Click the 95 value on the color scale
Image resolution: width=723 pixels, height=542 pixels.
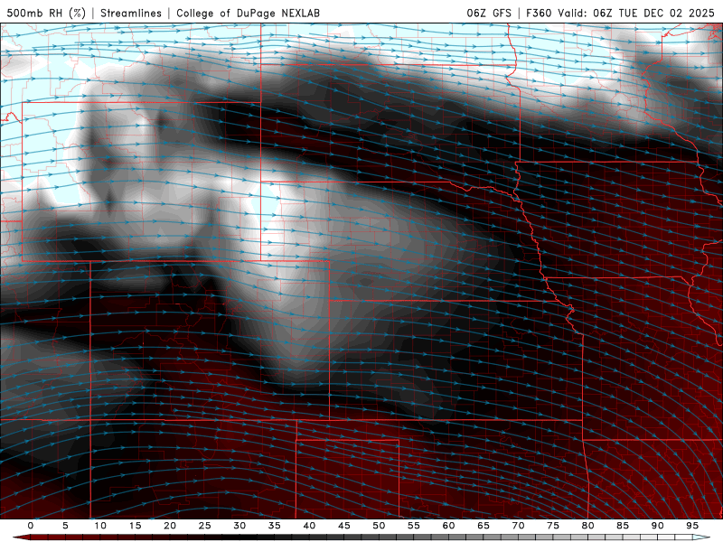click(x=692, y=526)
